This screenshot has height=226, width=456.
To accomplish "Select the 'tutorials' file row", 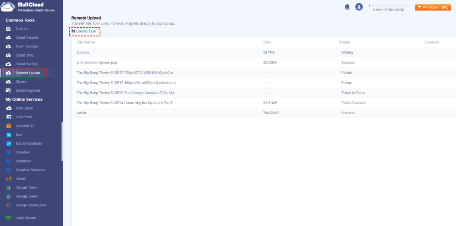I will (264, 53).
